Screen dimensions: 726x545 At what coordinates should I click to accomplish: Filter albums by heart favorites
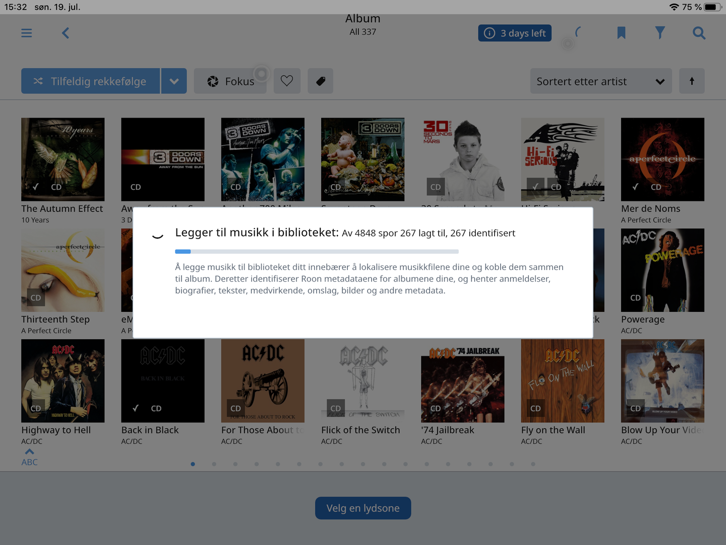(x=287, y=81)
